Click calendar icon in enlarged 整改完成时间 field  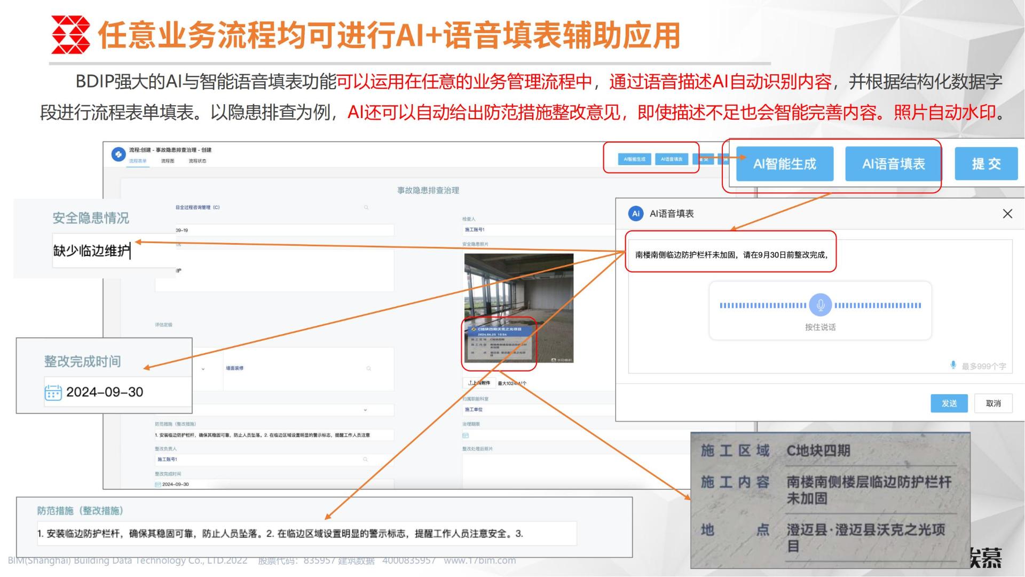pyautogui.click(x=53, y=392)
